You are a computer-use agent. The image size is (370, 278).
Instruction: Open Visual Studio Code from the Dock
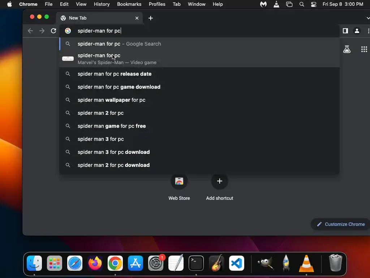pyautogui.click(x=237, y=263)
